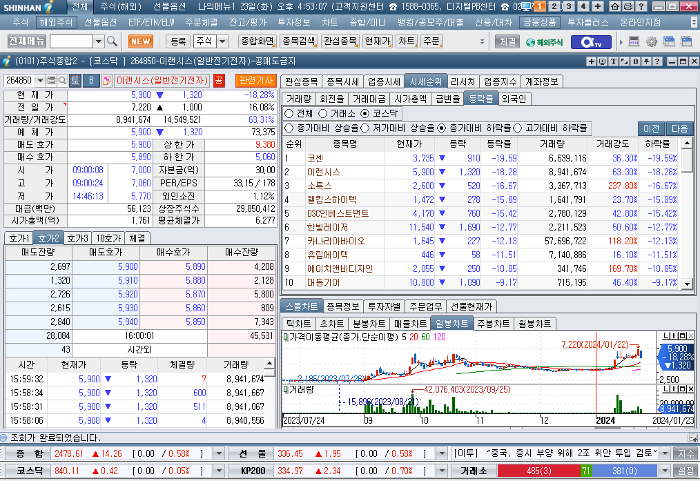Toggle the 거래량 chart indicator checkbox
This screenshot has height=481, width=700.
click(286, 389)
